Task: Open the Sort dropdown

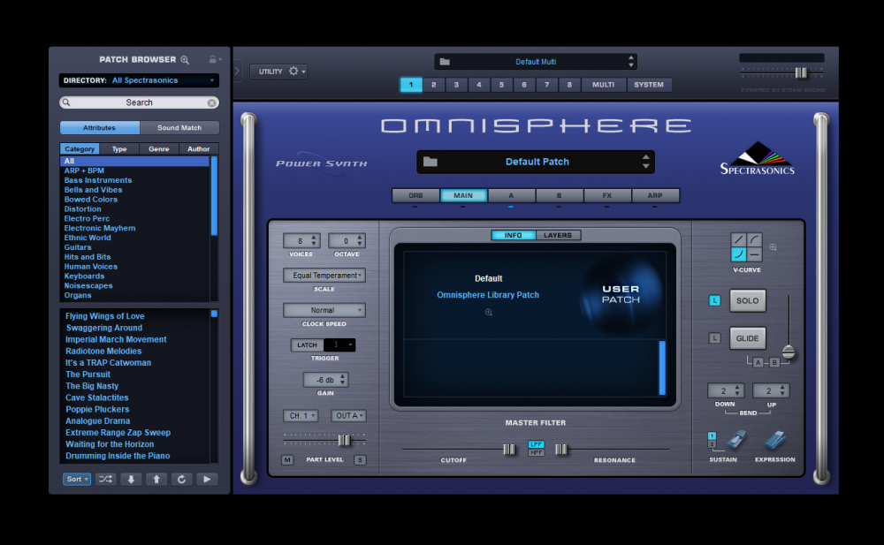Action: point(77,479)
